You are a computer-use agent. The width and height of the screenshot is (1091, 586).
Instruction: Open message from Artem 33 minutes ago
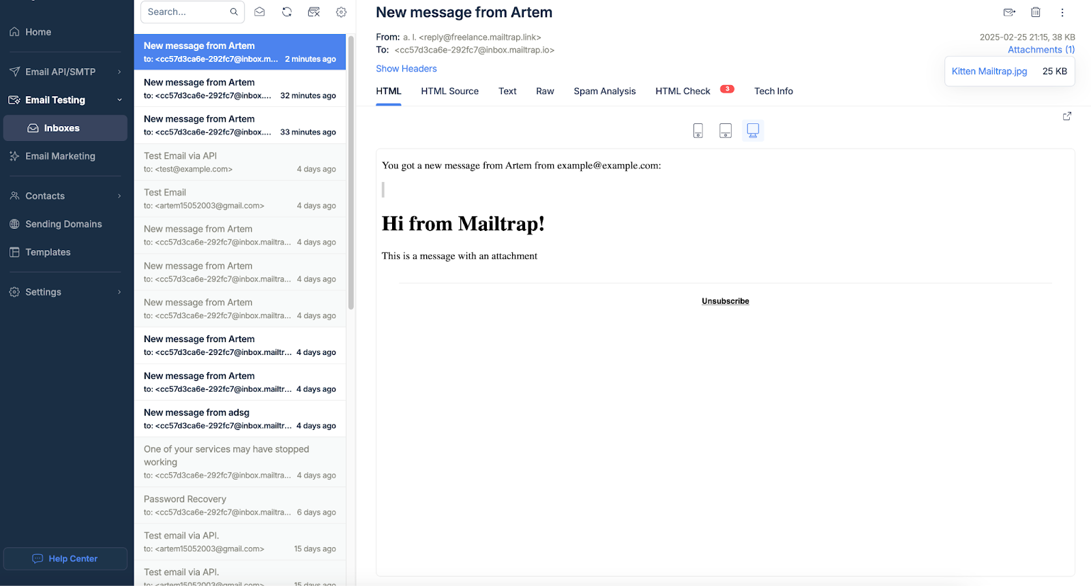pyautogui.click(x=240, y=125)
